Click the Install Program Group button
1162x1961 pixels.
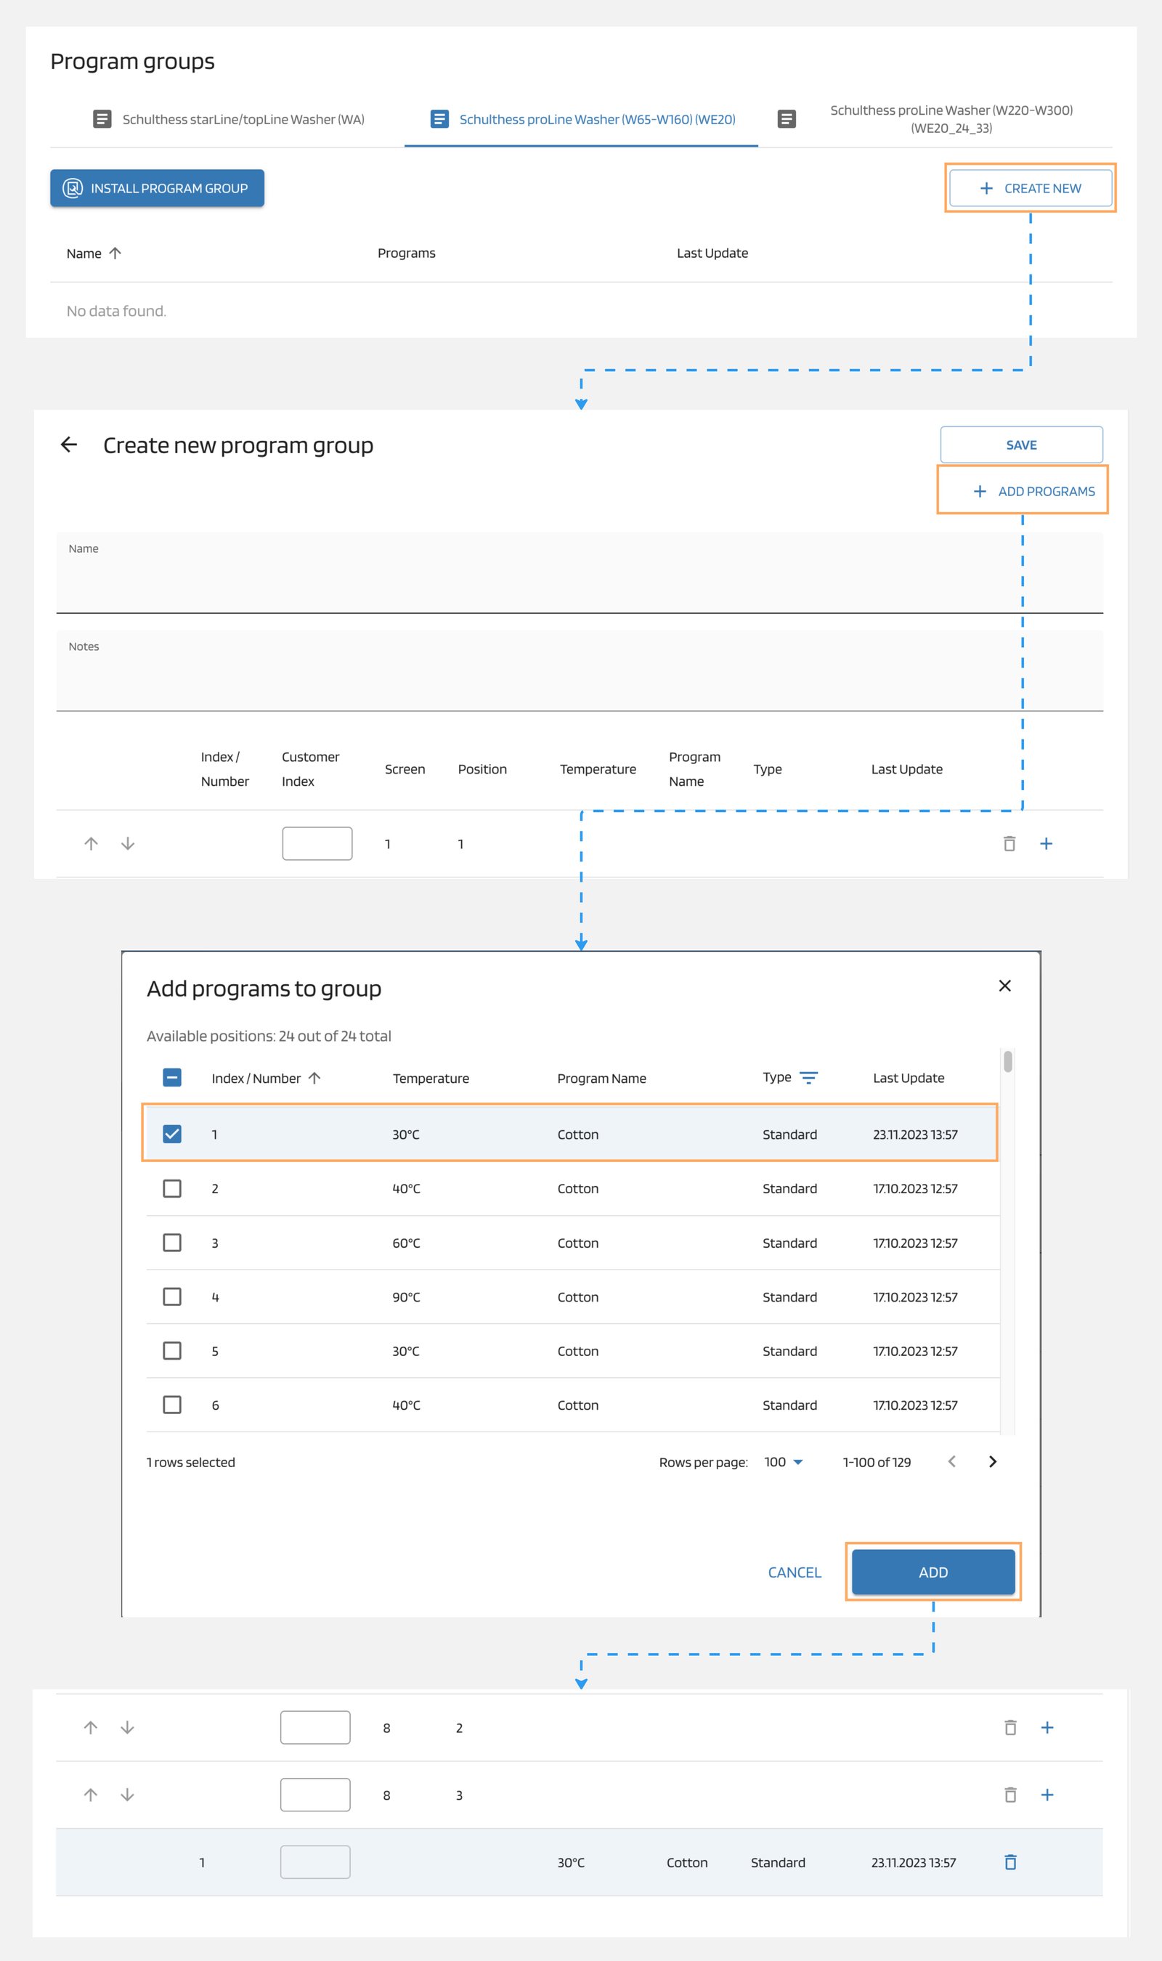click(158, 188)
